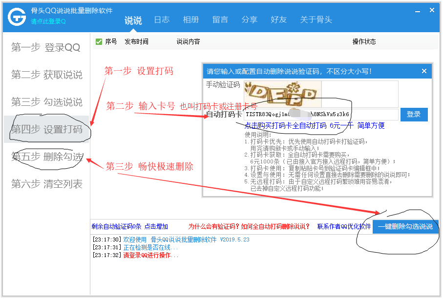Image resolution: width=443 pixels, height=299 pixels.
Task: Select 第二步 获取说说 in sidebar
Action: (x=46, y=75)
